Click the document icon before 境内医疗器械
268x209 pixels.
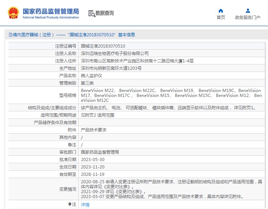click(11, 35)
